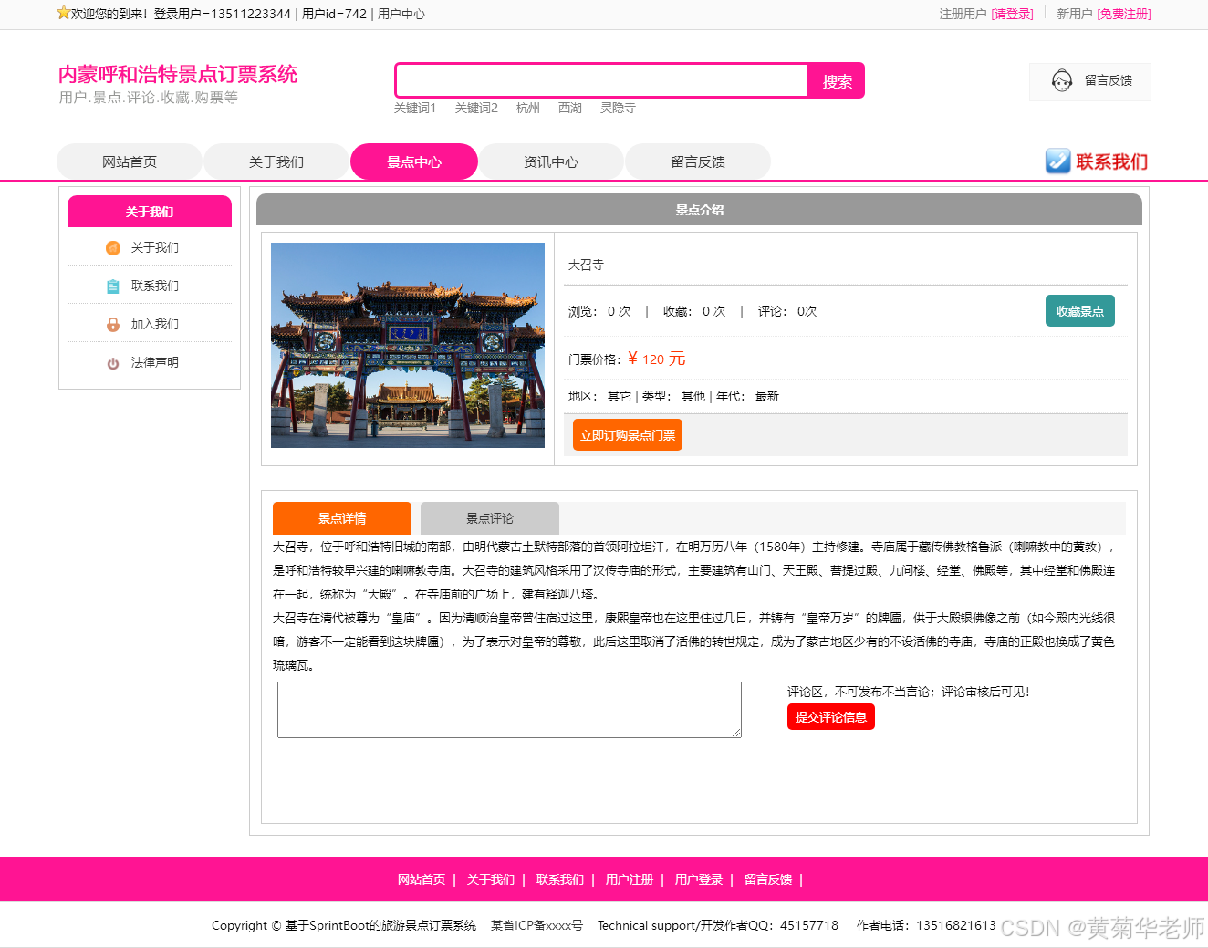The height and width of the screenshot is (948, 1208).
Task: Select the 景点中心 navigation tab
Action: [414, 161]
